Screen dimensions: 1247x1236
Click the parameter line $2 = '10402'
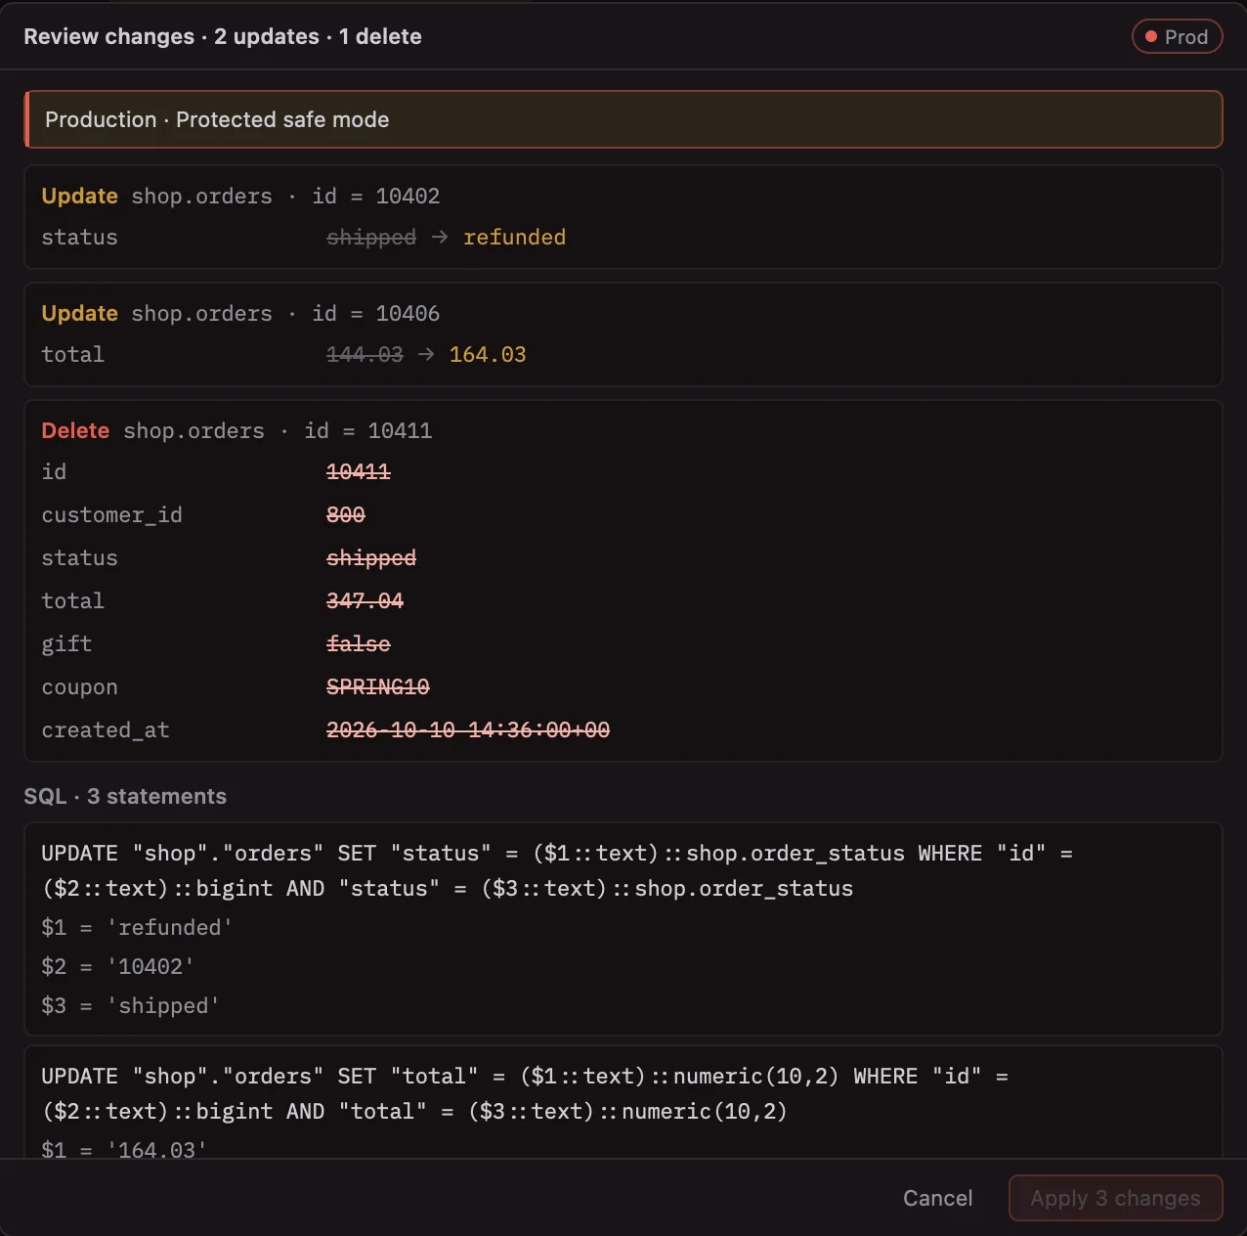click(118, 966)
